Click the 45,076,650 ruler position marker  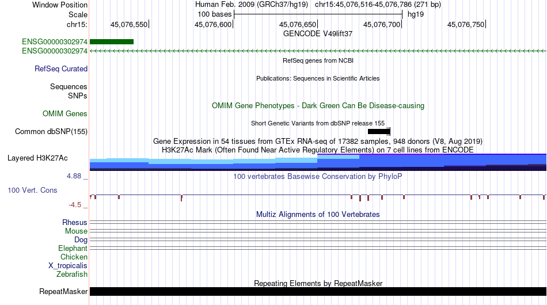pos(298,24)
